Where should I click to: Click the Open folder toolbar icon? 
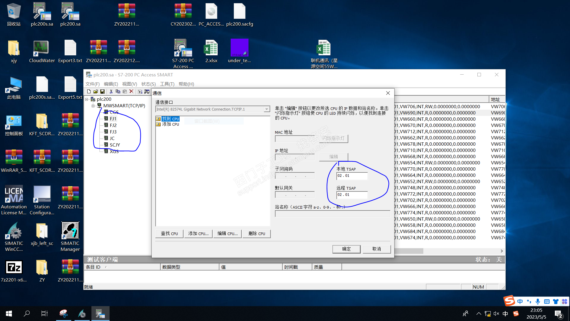96,92
